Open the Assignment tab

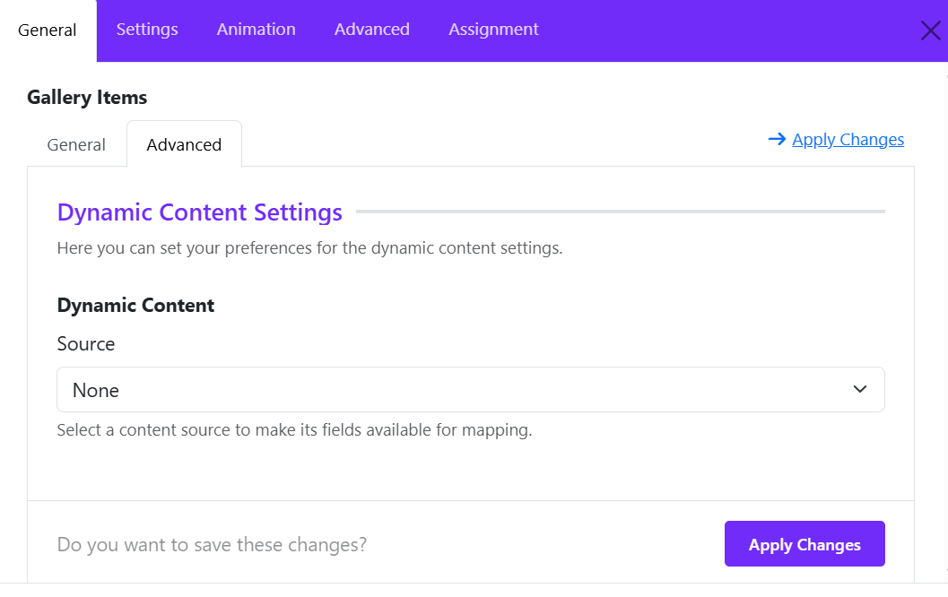pos(493,30)
